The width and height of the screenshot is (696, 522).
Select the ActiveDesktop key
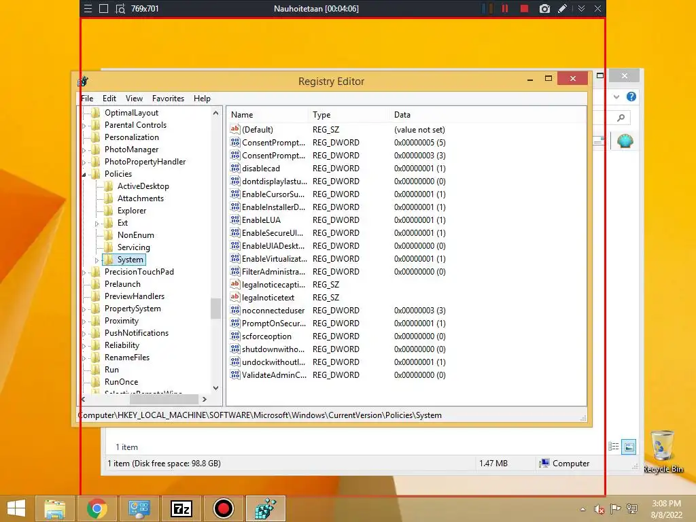coord(143,186)
